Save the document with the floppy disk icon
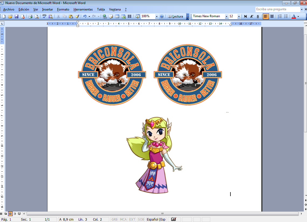Viewport: 307px width, 222px height. pos(16,16)
